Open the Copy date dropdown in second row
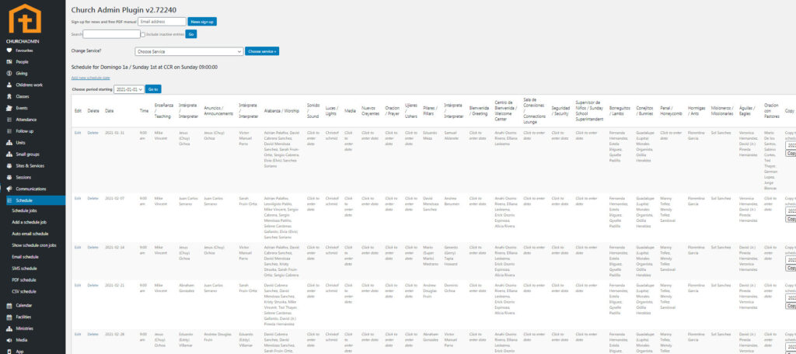 791,210
